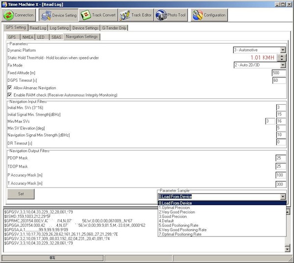Click the Fixed Altitude input field
Viewport: 294px width, 263px height.
coord(279,73)
